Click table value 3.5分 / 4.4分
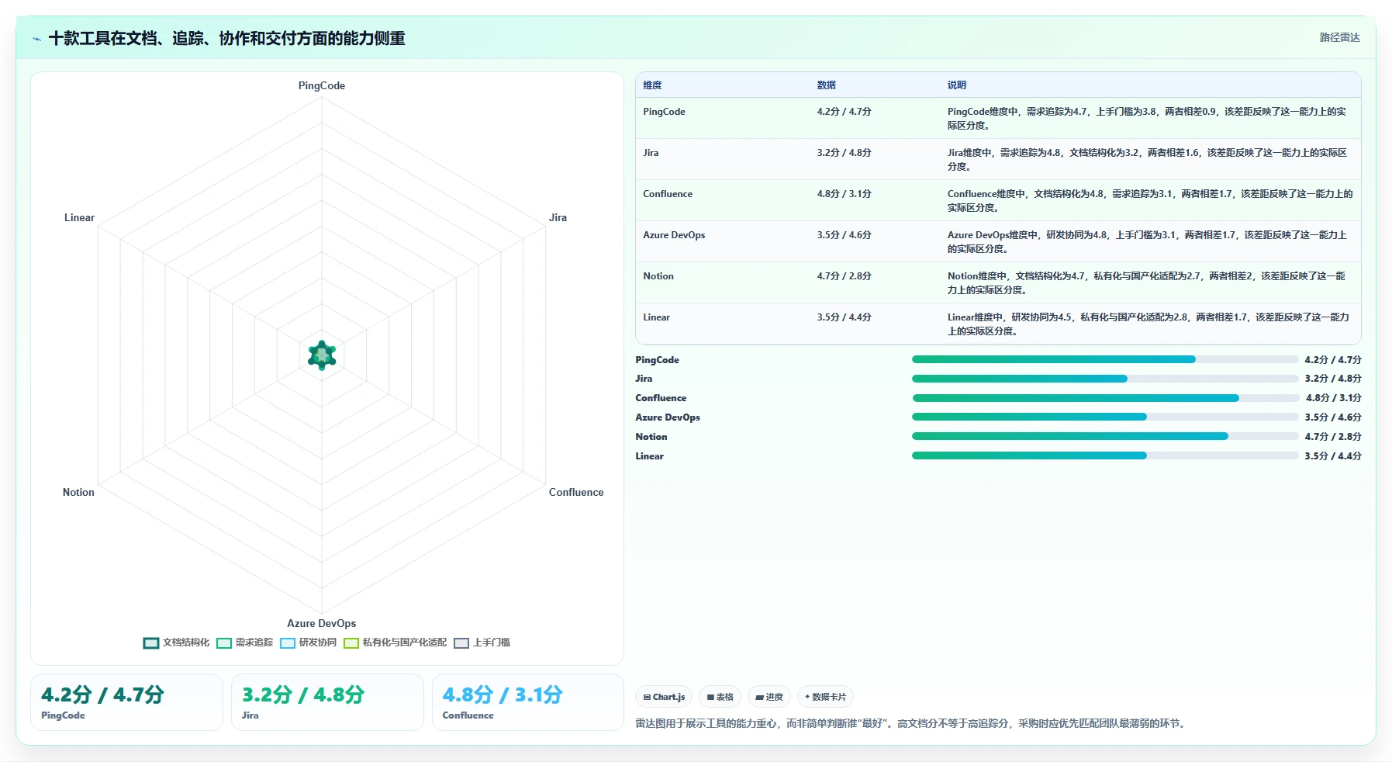1392x762 pixels. 844,317
